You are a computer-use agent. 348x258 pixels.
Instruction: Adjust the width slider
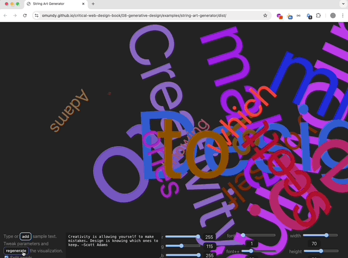(x=320, y=235)
